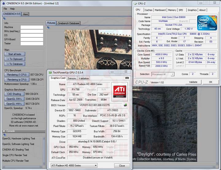Click the CPU-Z title bar icon
This screenshot has width=221, height=170.
135,3
